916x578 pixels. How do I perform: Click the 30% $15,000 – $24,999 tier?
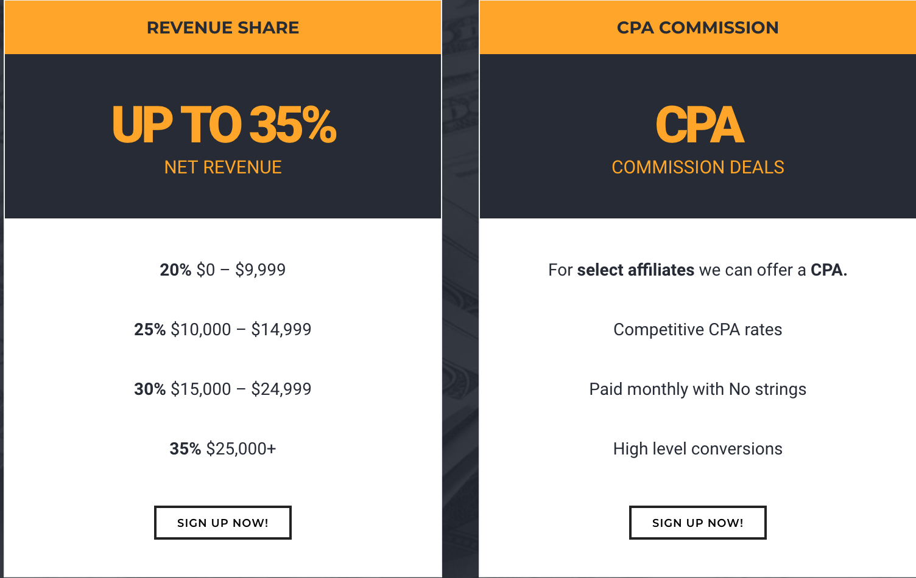coord(223,389)
